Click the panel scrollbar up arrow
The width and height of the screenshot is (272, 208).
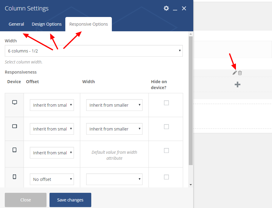pyautogui.click(x=191, y=34)
